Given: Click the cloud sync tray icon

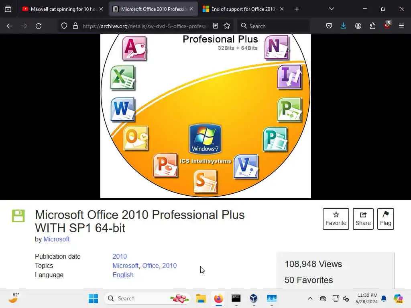Looking at the screenshot, I should pos(323,298).
